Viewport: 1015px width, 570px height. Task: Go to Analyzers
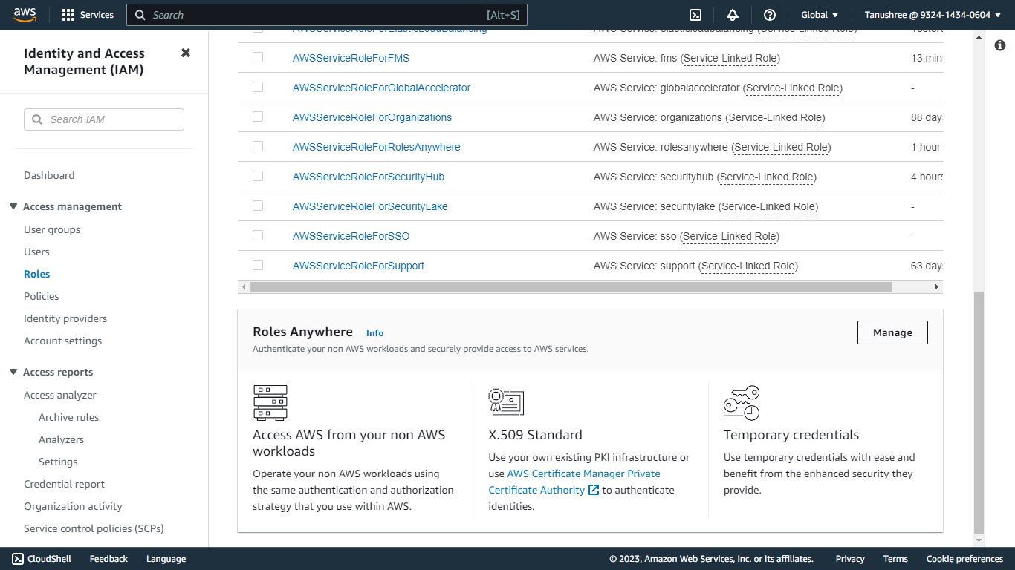coord(61,439)
